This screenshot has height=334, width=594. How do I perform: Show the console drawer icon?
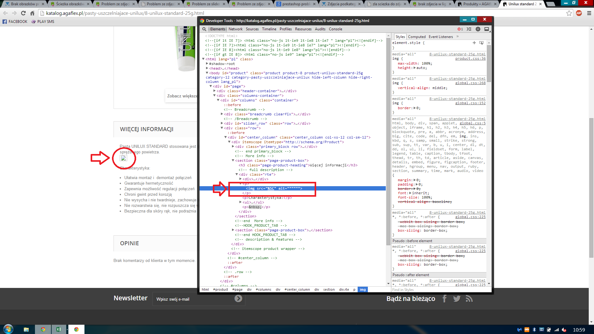[469, 29]
